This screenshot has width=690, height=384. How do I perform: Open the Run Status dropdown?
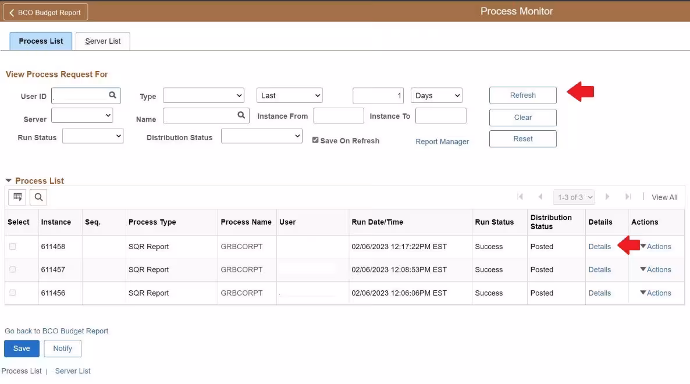pyautogui.click(x=93, y=136)
